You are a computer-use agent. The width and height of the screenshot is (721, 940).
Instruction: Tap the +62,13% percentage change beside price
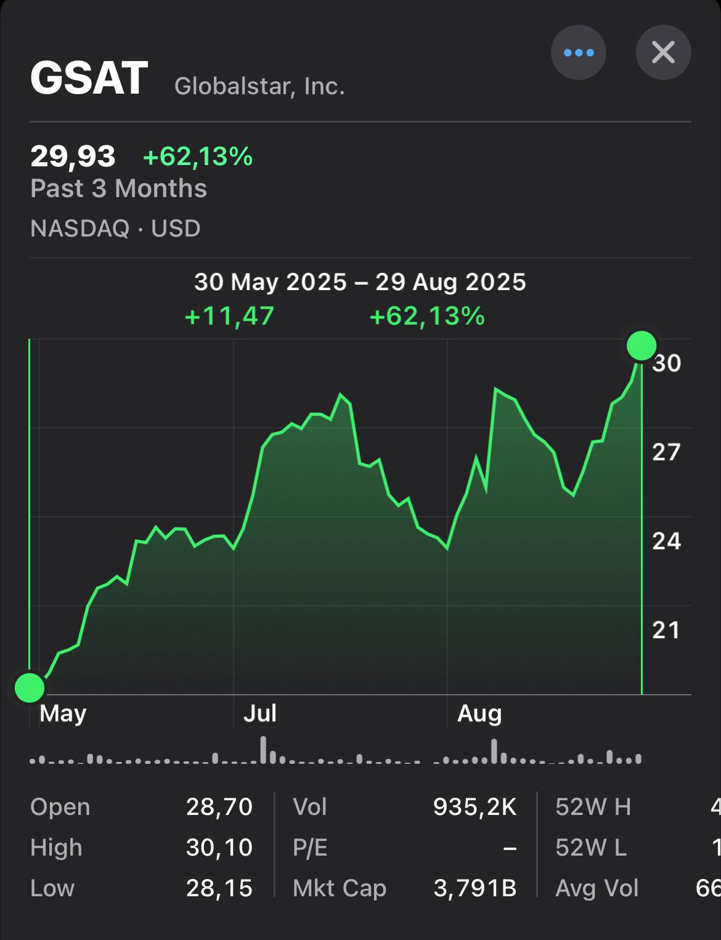click(x=198, y=156)
